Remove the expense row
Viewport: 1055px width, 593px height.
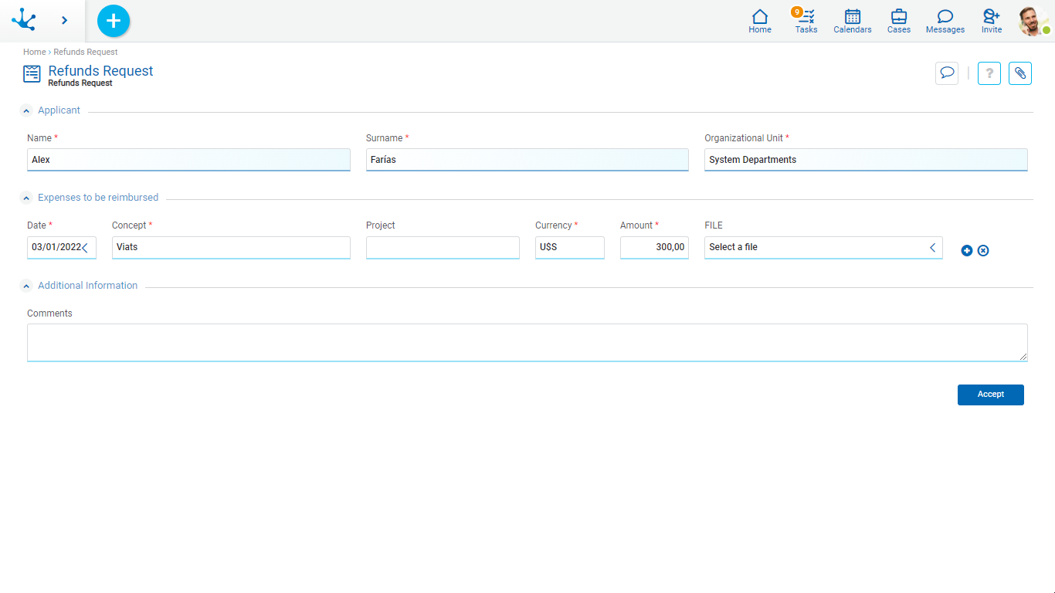click(x=983, y=250)
